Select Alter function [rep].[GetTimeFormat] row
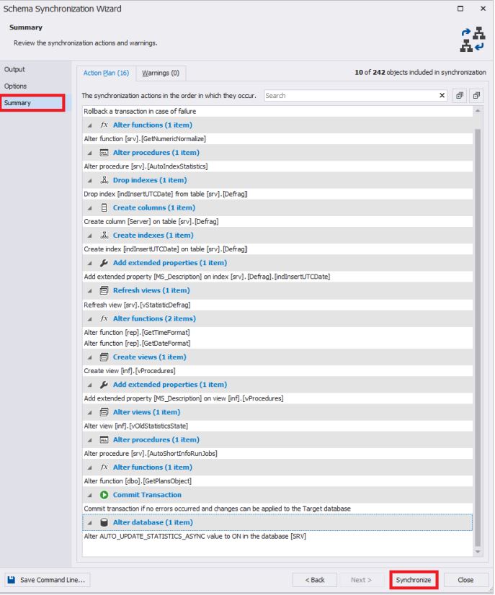Viewport: 495px width, 595px height. point(277,332)
